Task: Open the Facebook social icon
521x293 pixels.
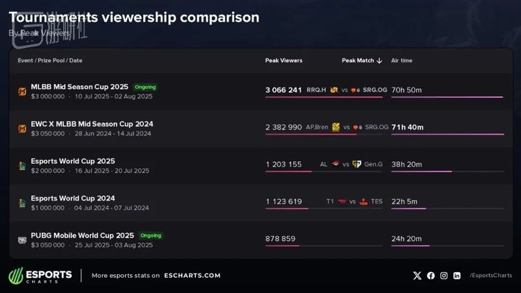Action: click(x=431, y=276)
